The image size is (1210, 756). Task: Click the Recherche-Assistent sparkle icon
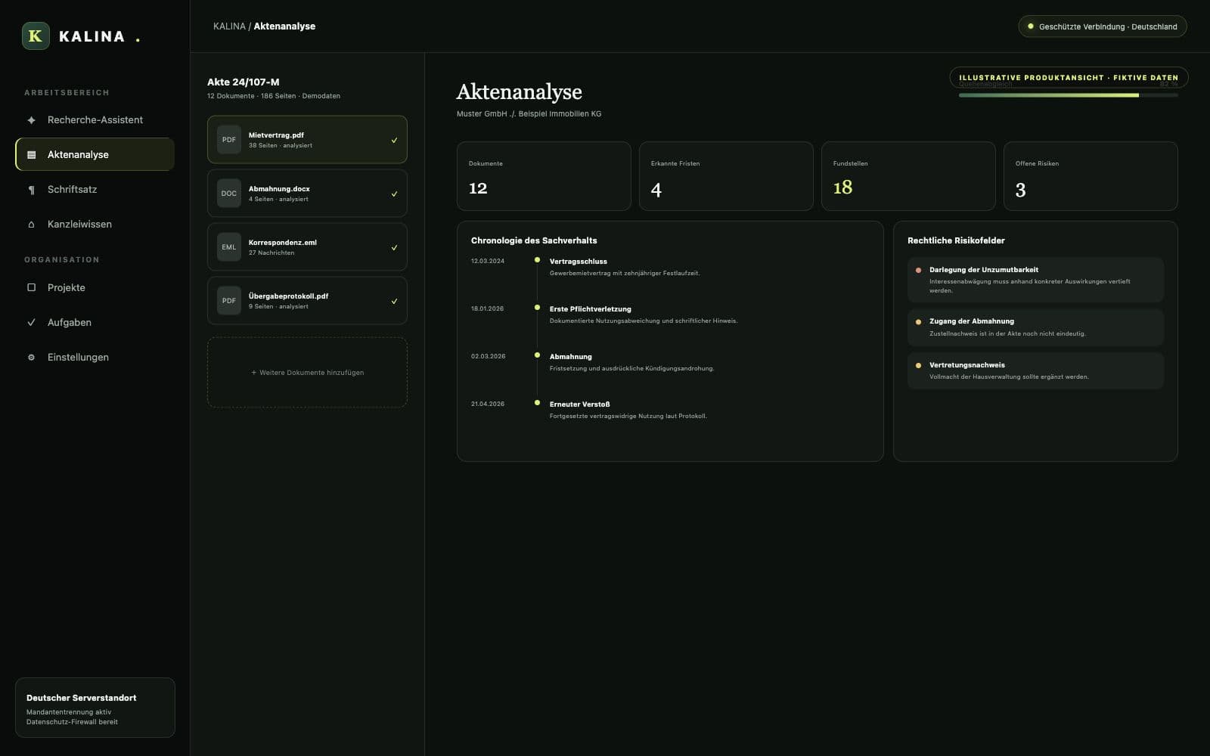pyautogui.click(x=31, y=120)
